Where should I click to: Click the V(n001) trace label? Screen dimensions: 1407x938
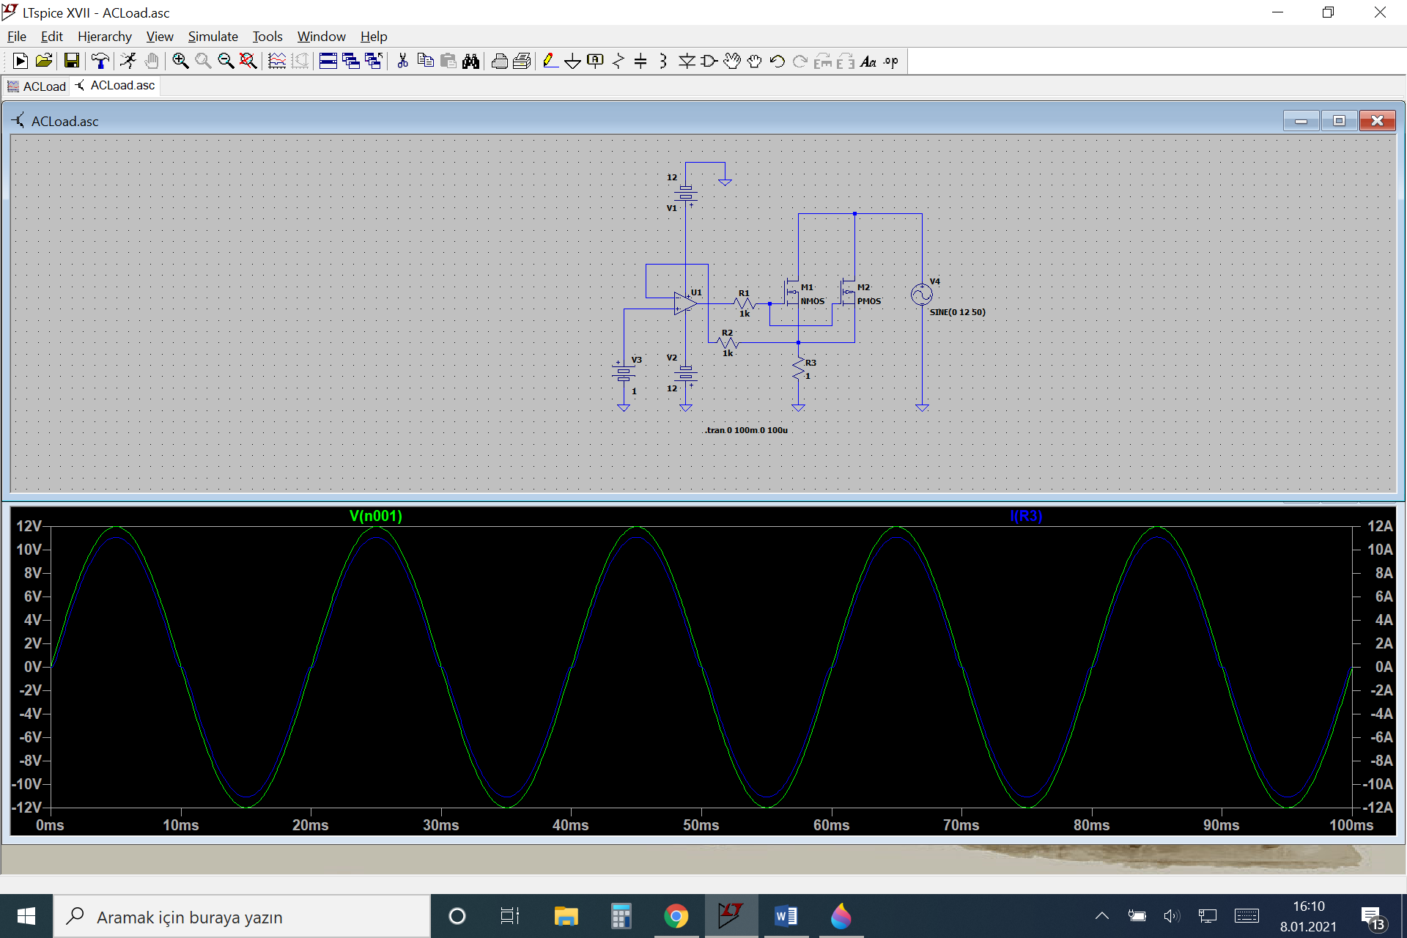375,516
